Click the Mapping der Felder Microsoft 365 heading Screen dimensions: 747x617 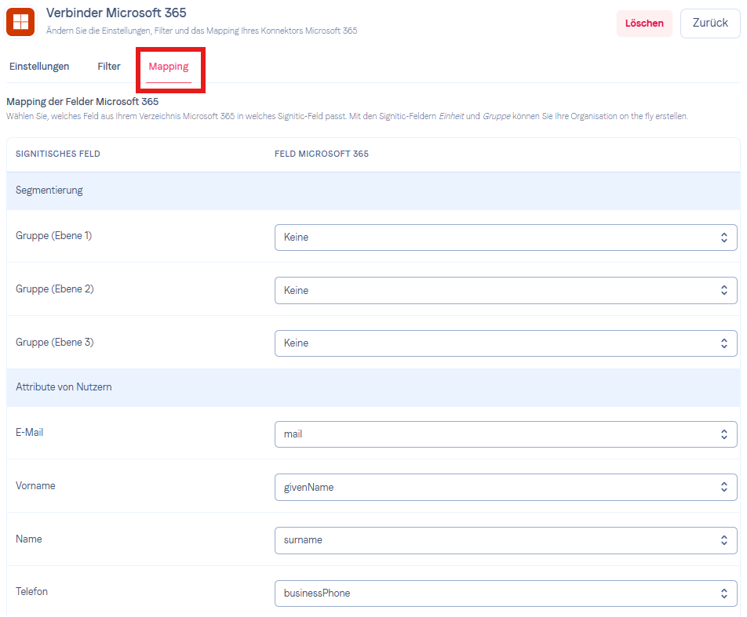click(82, 101)
